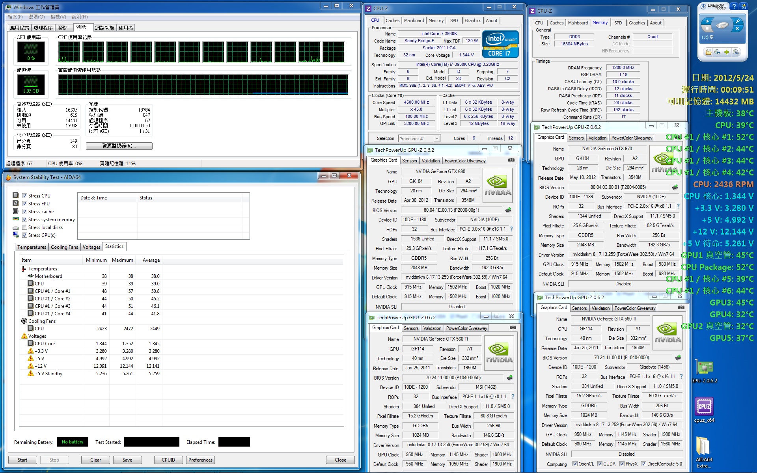The height and width of the screenshot is (473, 757).
Task: Open PowerColor Giveaway tab in right GTX 560 Ti window
Action: 635,308
